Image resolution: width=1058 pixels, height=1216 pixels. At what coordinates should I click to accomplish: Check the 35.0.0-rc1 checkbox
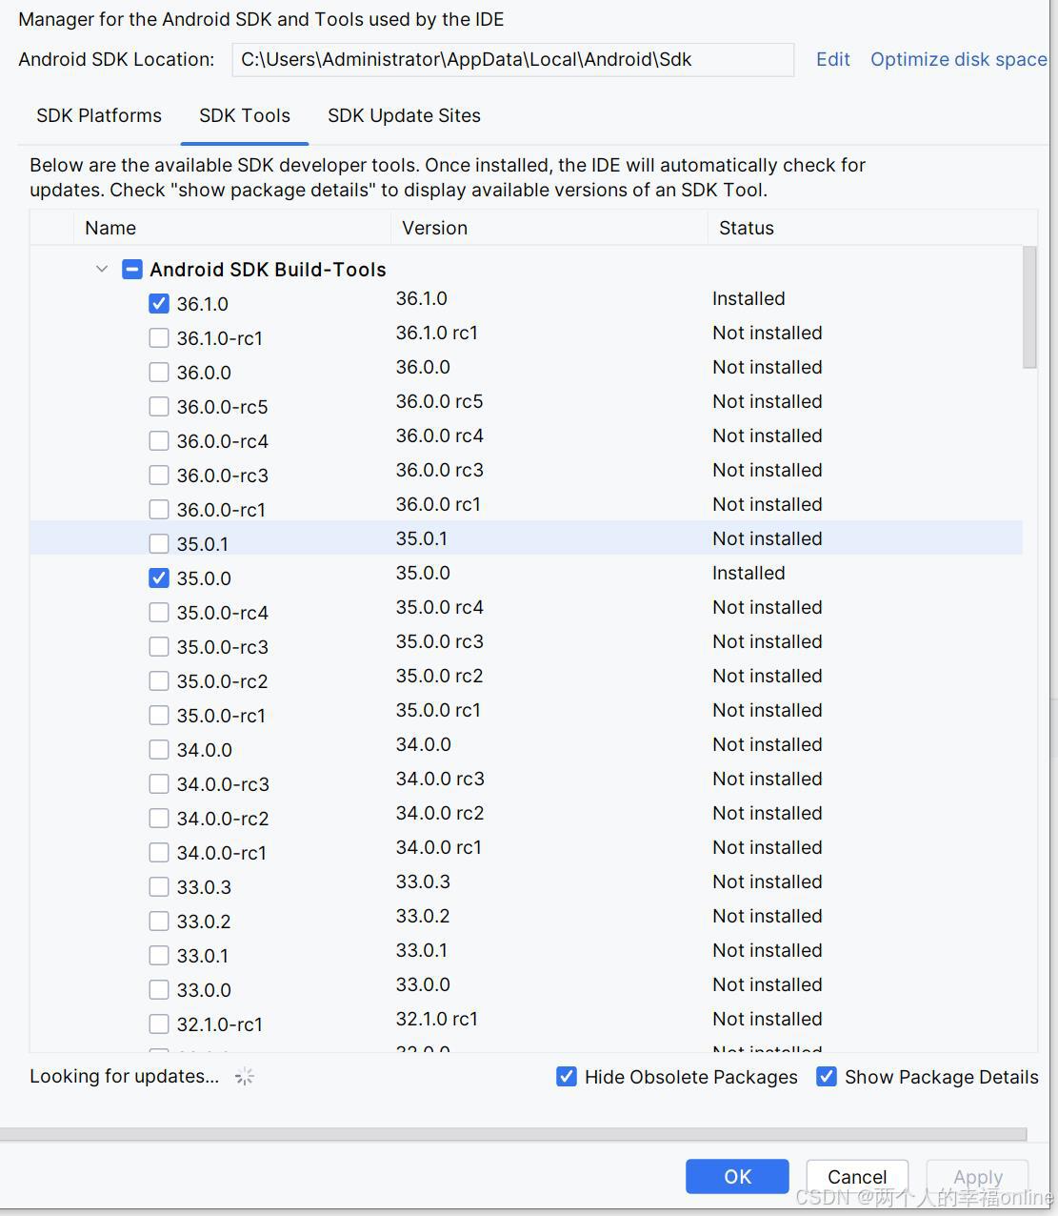coord(159,716)
